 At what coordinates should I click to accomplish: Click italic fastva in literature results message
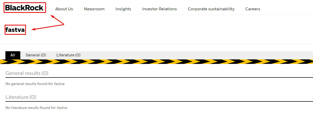tap(62, 108)
